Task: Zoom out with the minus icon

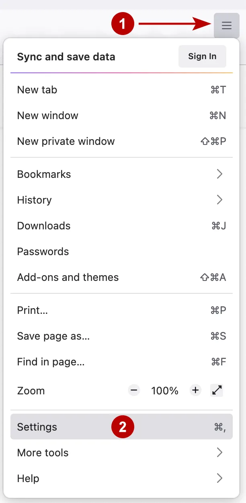Action: [134, 390]
